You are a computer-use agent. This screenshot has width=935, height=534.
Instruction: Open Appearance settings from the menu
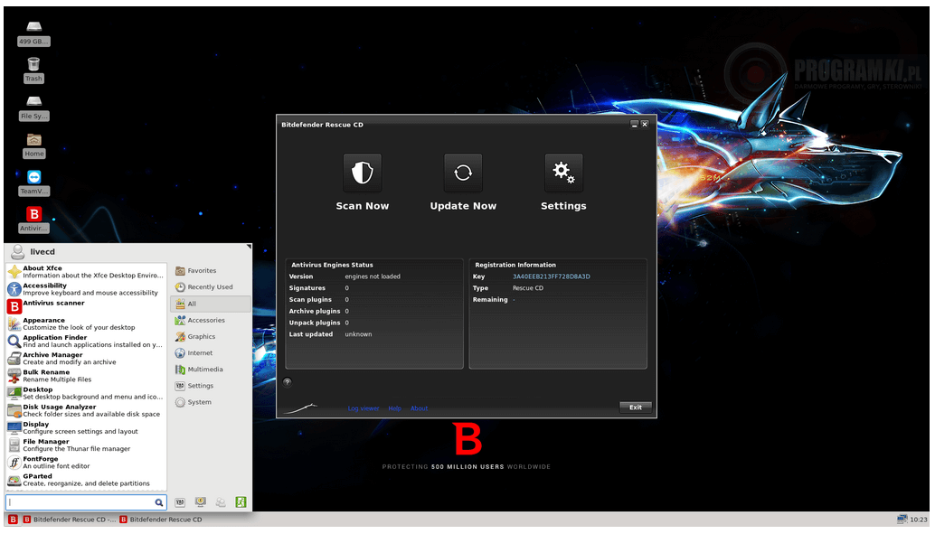point(87,323)
